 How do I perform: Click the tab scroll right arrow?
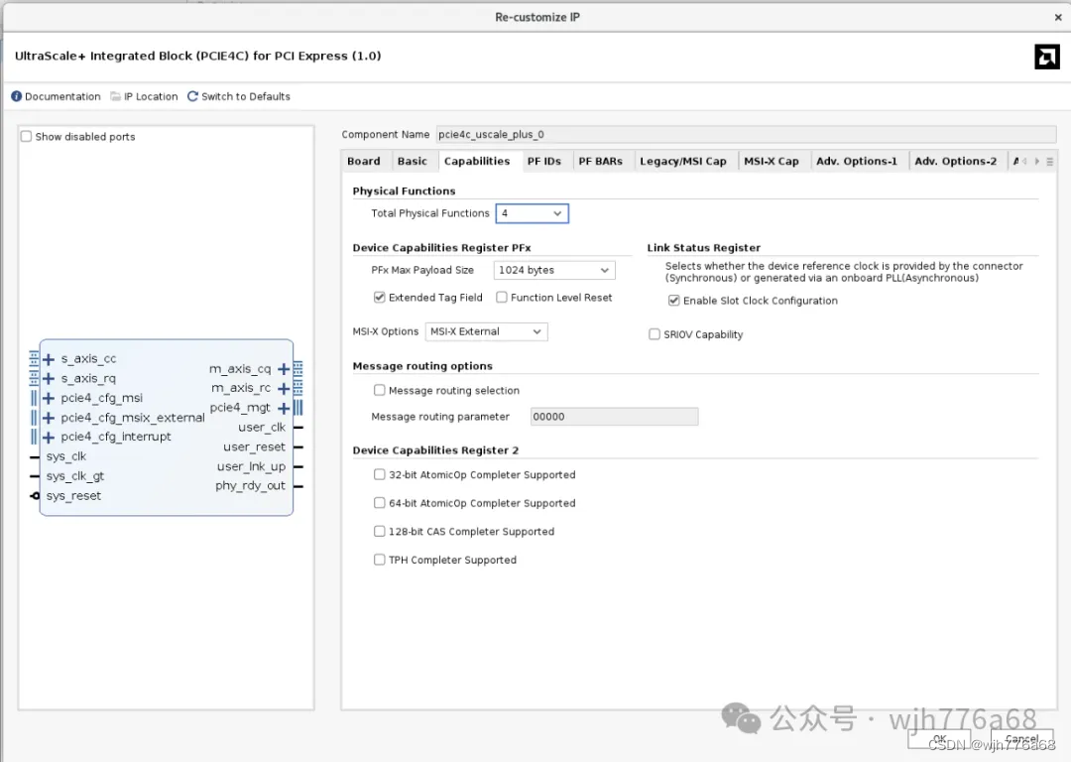tap(1037, 162)
